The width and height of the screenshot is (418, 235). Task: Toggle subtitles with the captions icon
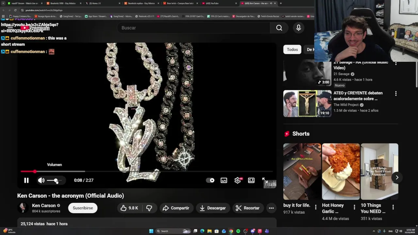[224, 180]
